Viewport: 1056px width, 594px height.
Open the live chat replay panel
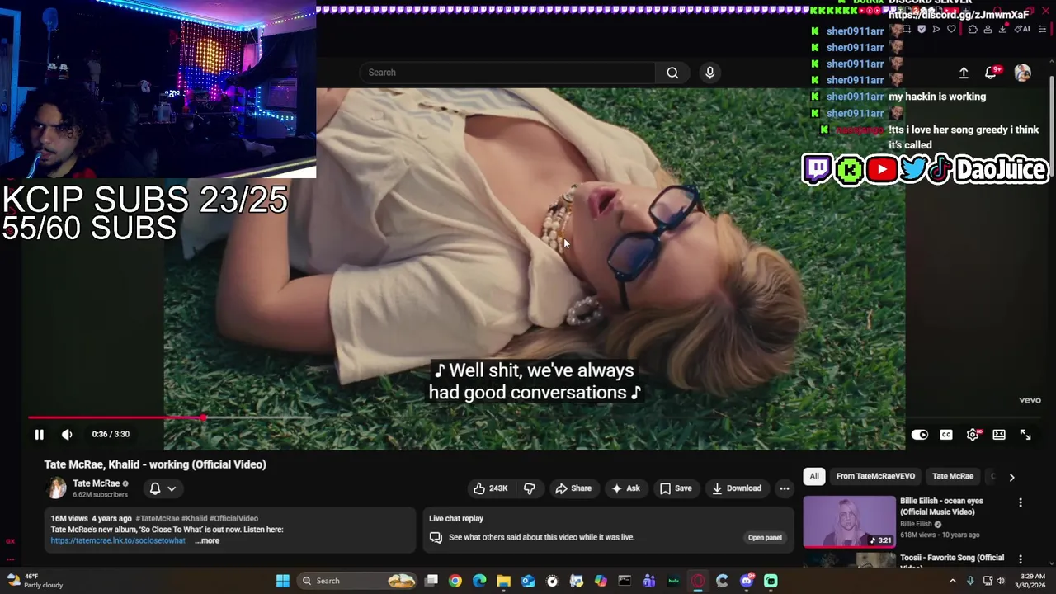coord(765,538)
